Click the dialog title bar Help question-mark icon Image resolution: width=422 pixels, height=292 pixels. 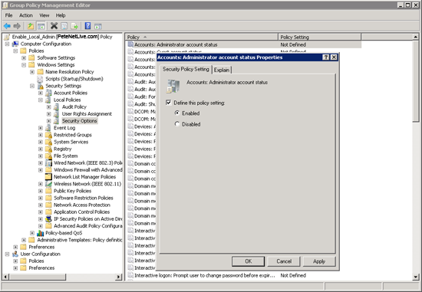tap(325, 57)
